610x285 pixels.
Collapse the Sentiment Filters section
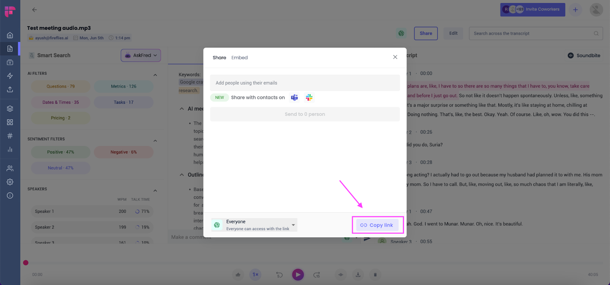coord(155,141)
